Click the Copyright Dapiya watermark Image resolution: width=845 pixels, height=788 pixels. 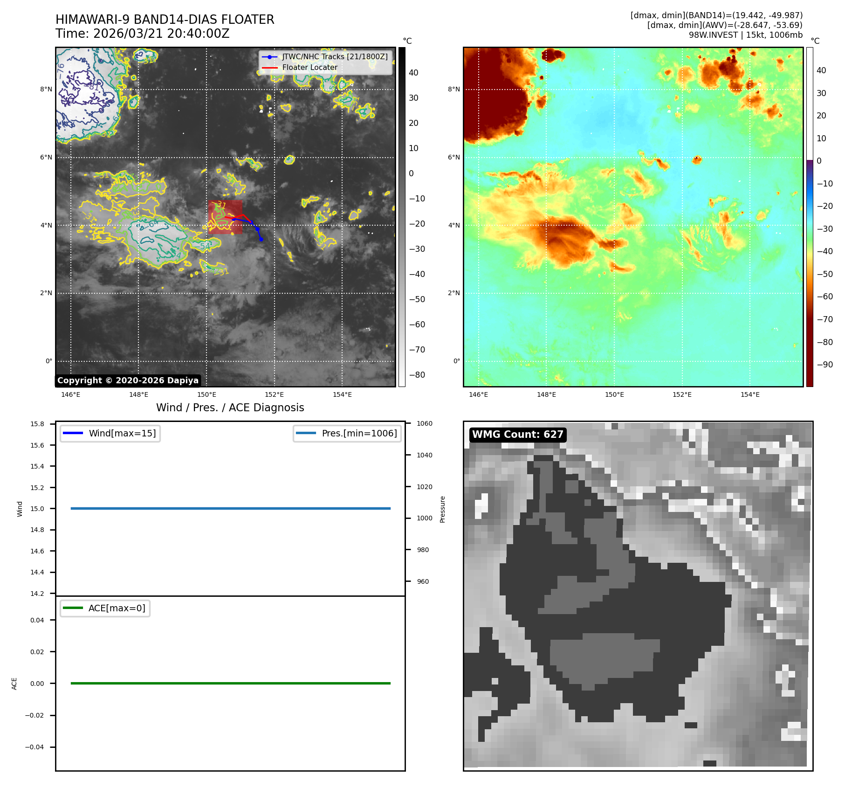click(x=128, y=380)
